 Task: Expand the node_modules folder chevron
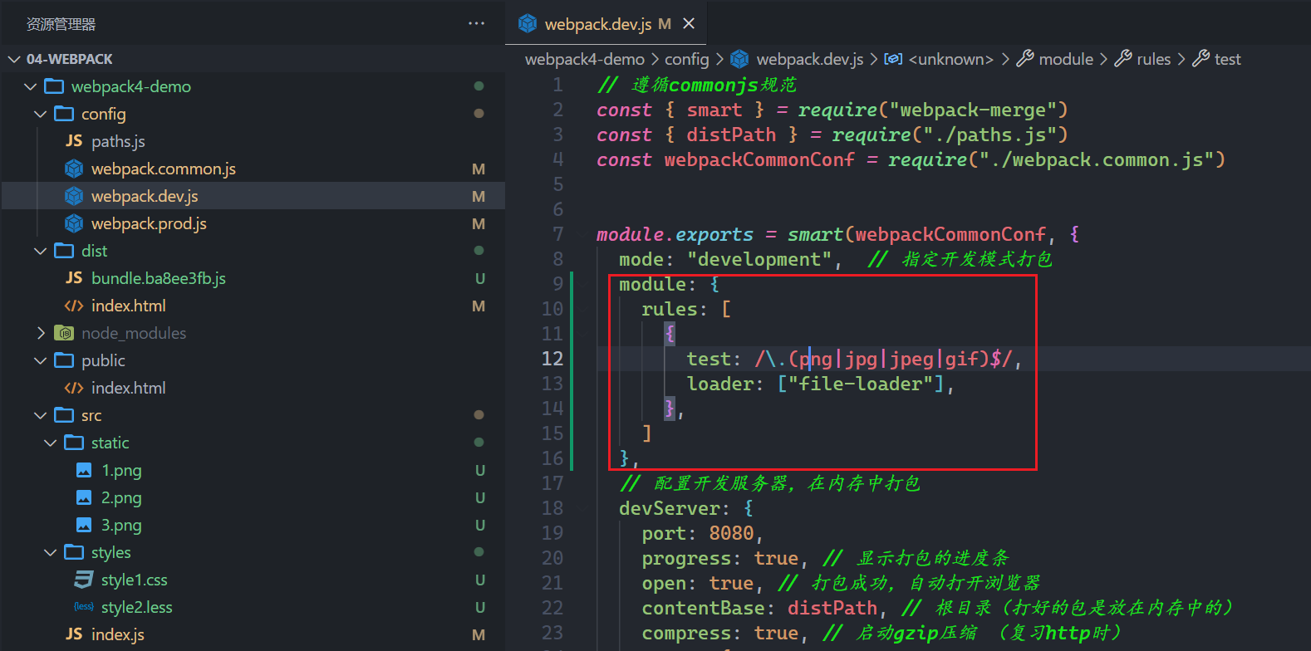[x=41, y=333]
